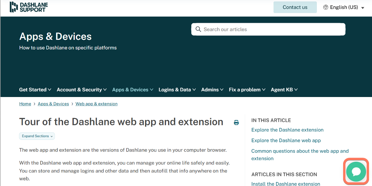Open the Fix a problem menu
The width and height of the screenshot is (372, 186).
click(247, 90)
